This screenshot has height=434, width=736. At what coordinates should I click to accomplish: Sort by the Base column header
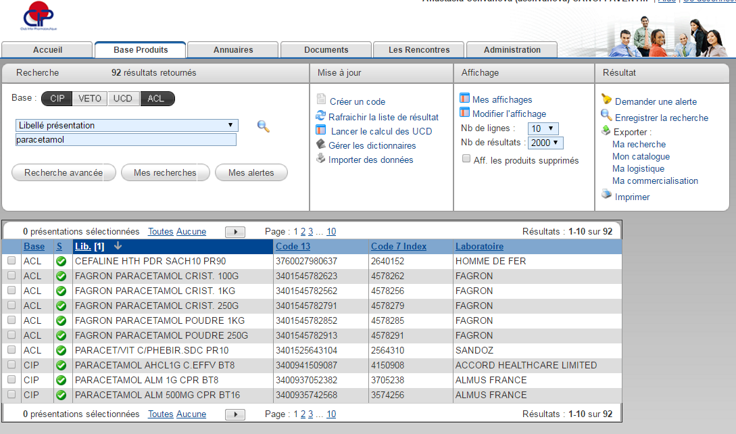[34, 246]
